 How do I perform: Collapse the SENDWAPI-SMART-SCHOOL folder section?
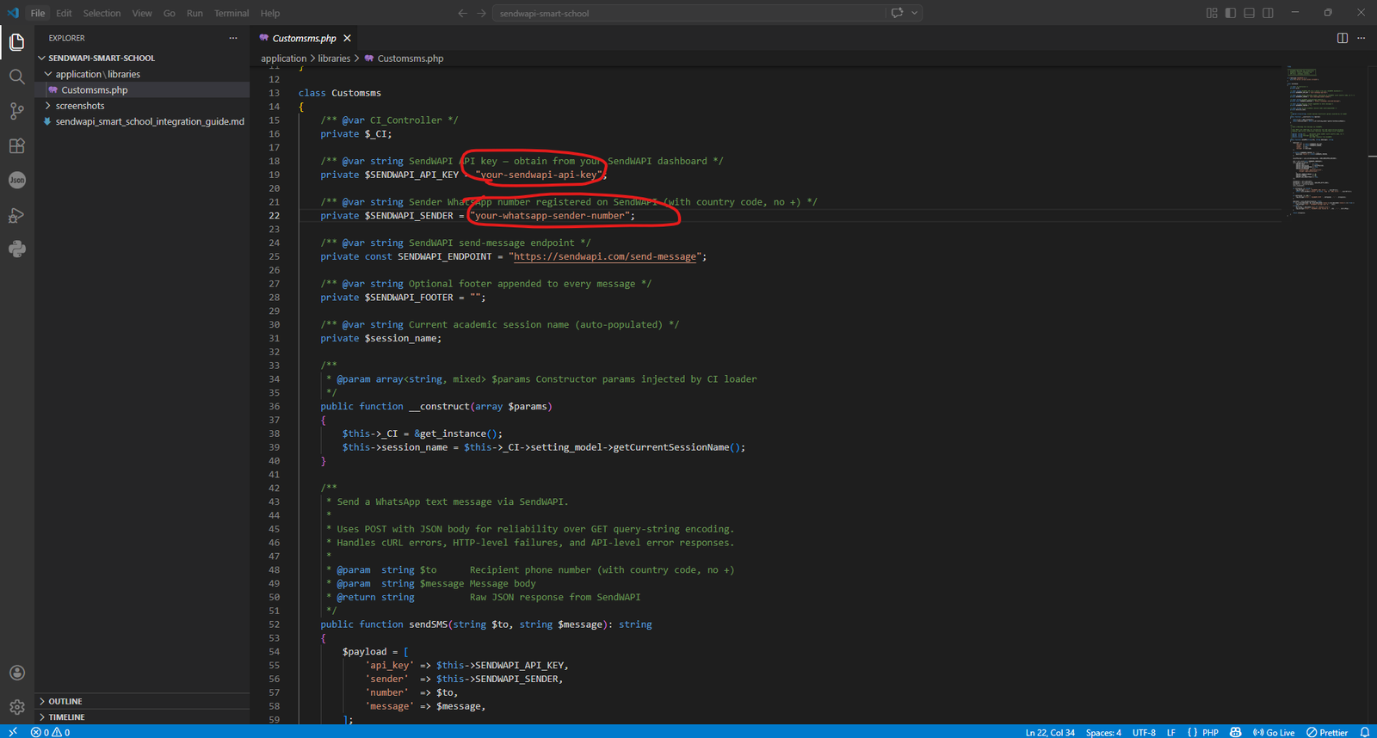pyautogui.click(x=142, y=58)
